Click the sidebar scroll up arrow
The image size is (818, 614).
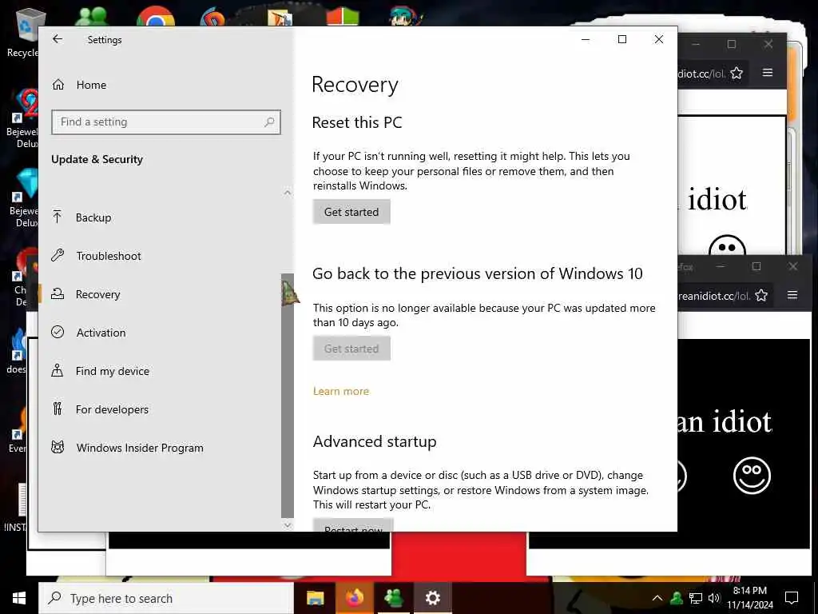[288, 193]
